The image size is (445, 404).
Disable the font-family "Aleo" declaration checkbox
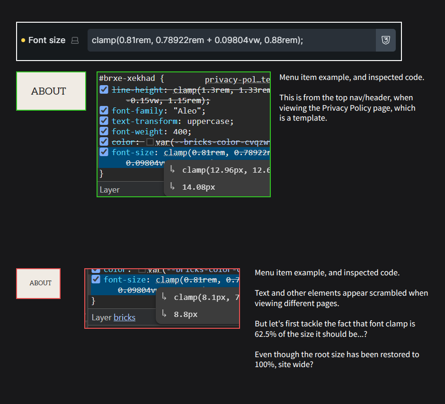pos(104,111)
